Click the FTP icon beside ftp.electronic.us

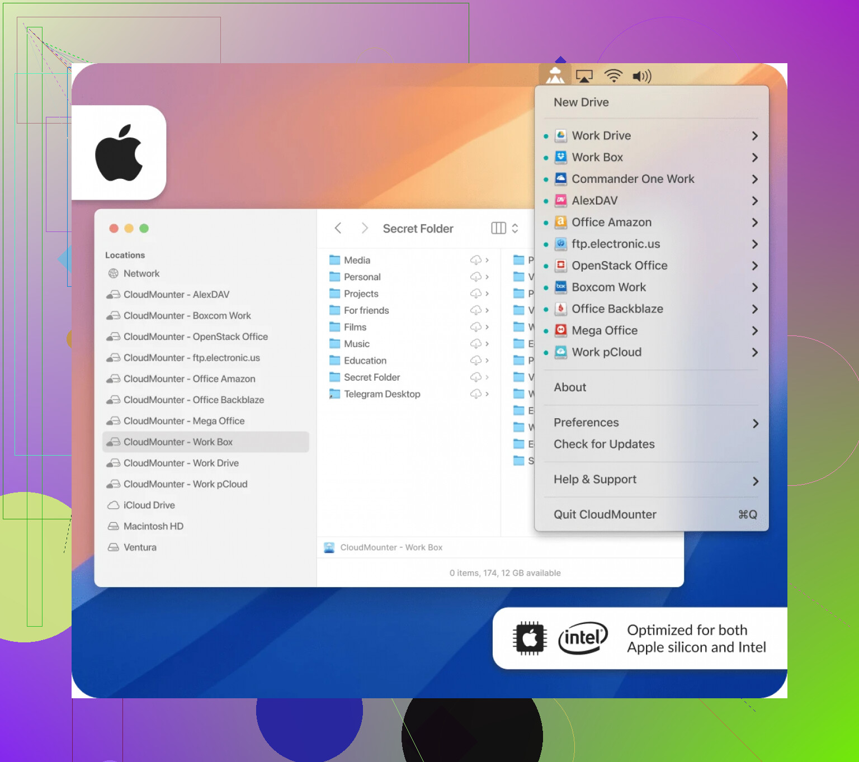pyautogui.click(x=561, y=244)
